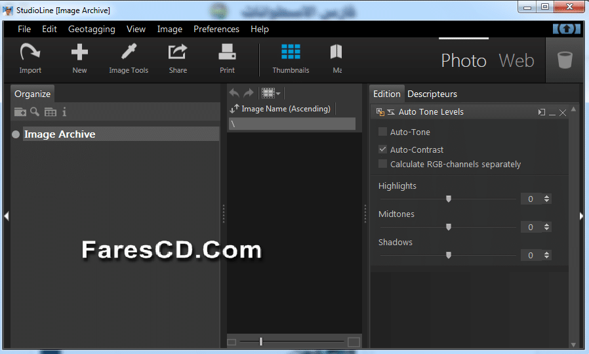Open the Preferences menu
Image resolution: width=589 pixels, height=354 pixels.
pos(216,29)
